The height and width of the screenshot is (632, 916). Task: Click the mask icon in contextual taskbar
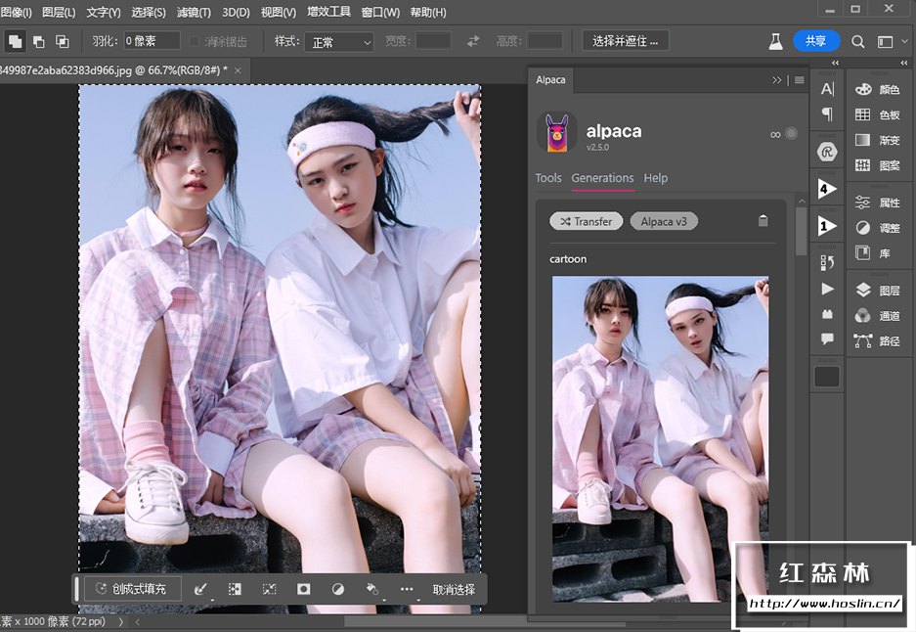(x=304, y=589)
